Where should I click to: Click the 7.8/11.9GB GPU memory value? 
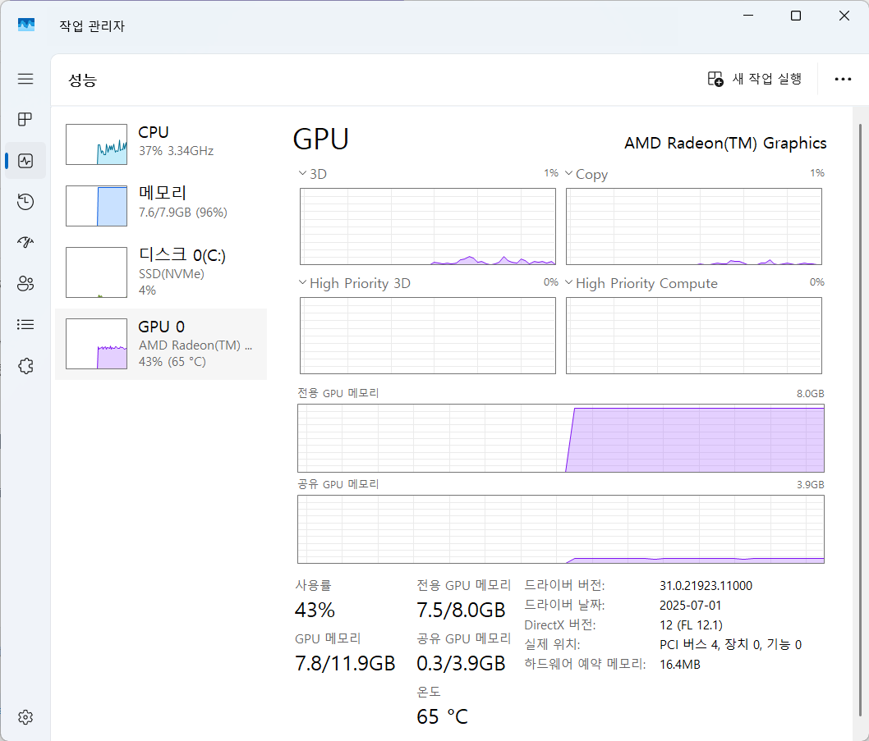(345, 663)
